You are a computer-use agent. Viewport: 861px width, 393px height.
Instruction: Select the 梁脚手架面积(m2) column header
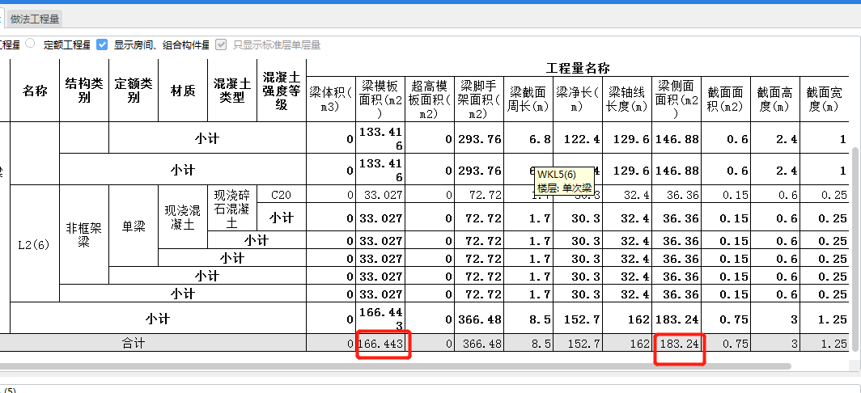(x=479, y=99)
